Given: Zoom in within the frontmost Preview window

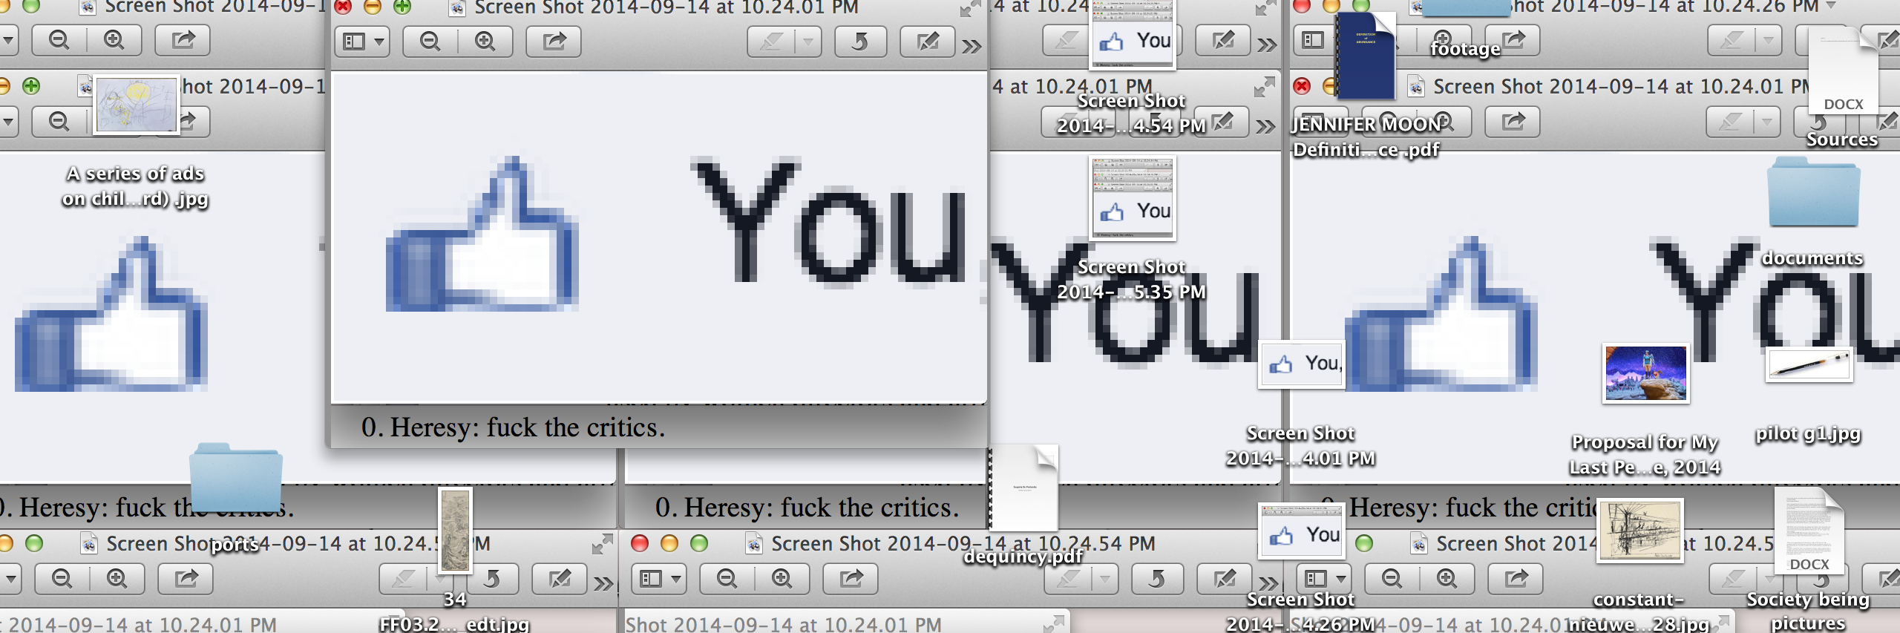Looking at the screenshot, I should pos(485,42).
